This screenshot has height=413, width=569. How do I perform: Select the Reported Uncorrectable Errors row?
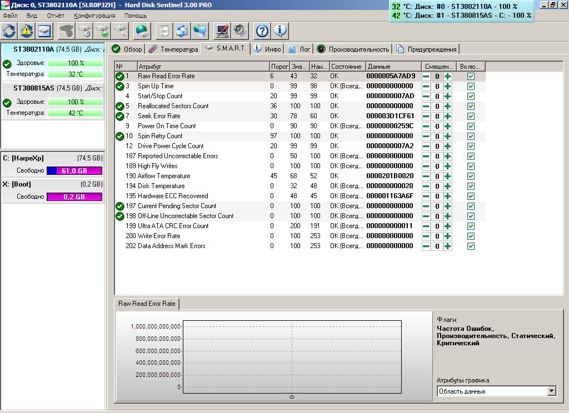[x=300, y=157]
